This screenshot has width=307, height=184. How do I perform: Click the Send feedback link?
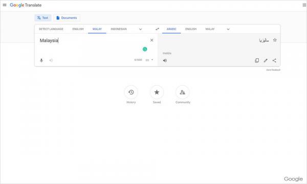tap(273, 70)
